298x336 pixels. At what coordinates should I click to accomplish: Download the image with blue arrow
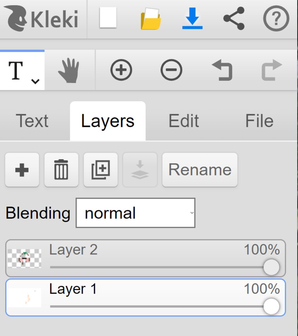pos(192,19)
